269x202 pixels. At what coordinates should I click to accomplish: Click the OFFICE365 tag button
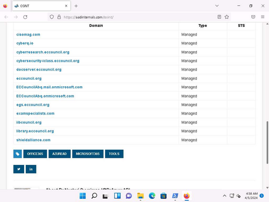(35, 154)
